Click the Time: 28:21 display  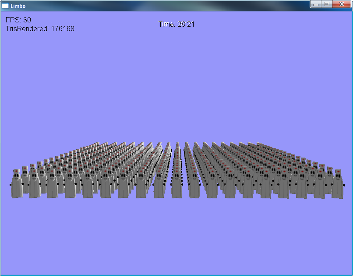tap(176, 25)
